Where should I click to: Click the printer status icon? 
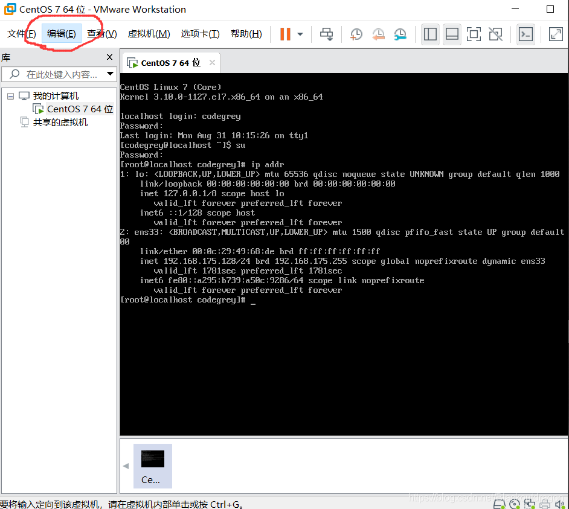point(545,504)
